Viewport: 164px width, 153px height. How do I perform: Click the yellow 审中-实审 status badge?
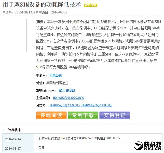point(90,5)
